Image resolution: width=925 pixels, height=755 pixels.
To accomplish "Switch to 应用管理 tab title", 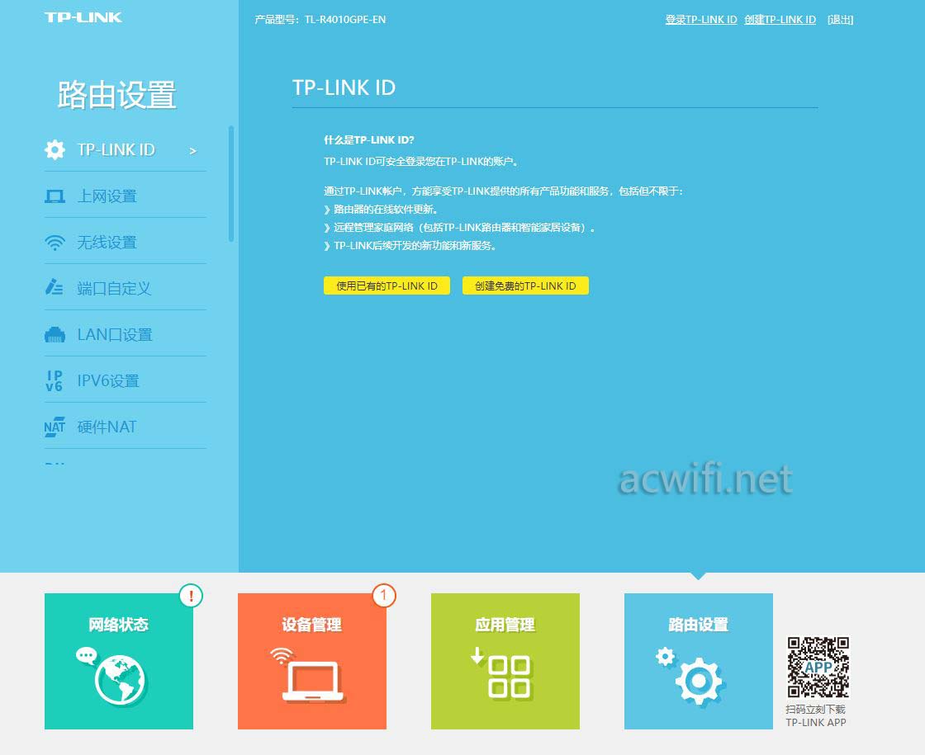I will point(505,624).
